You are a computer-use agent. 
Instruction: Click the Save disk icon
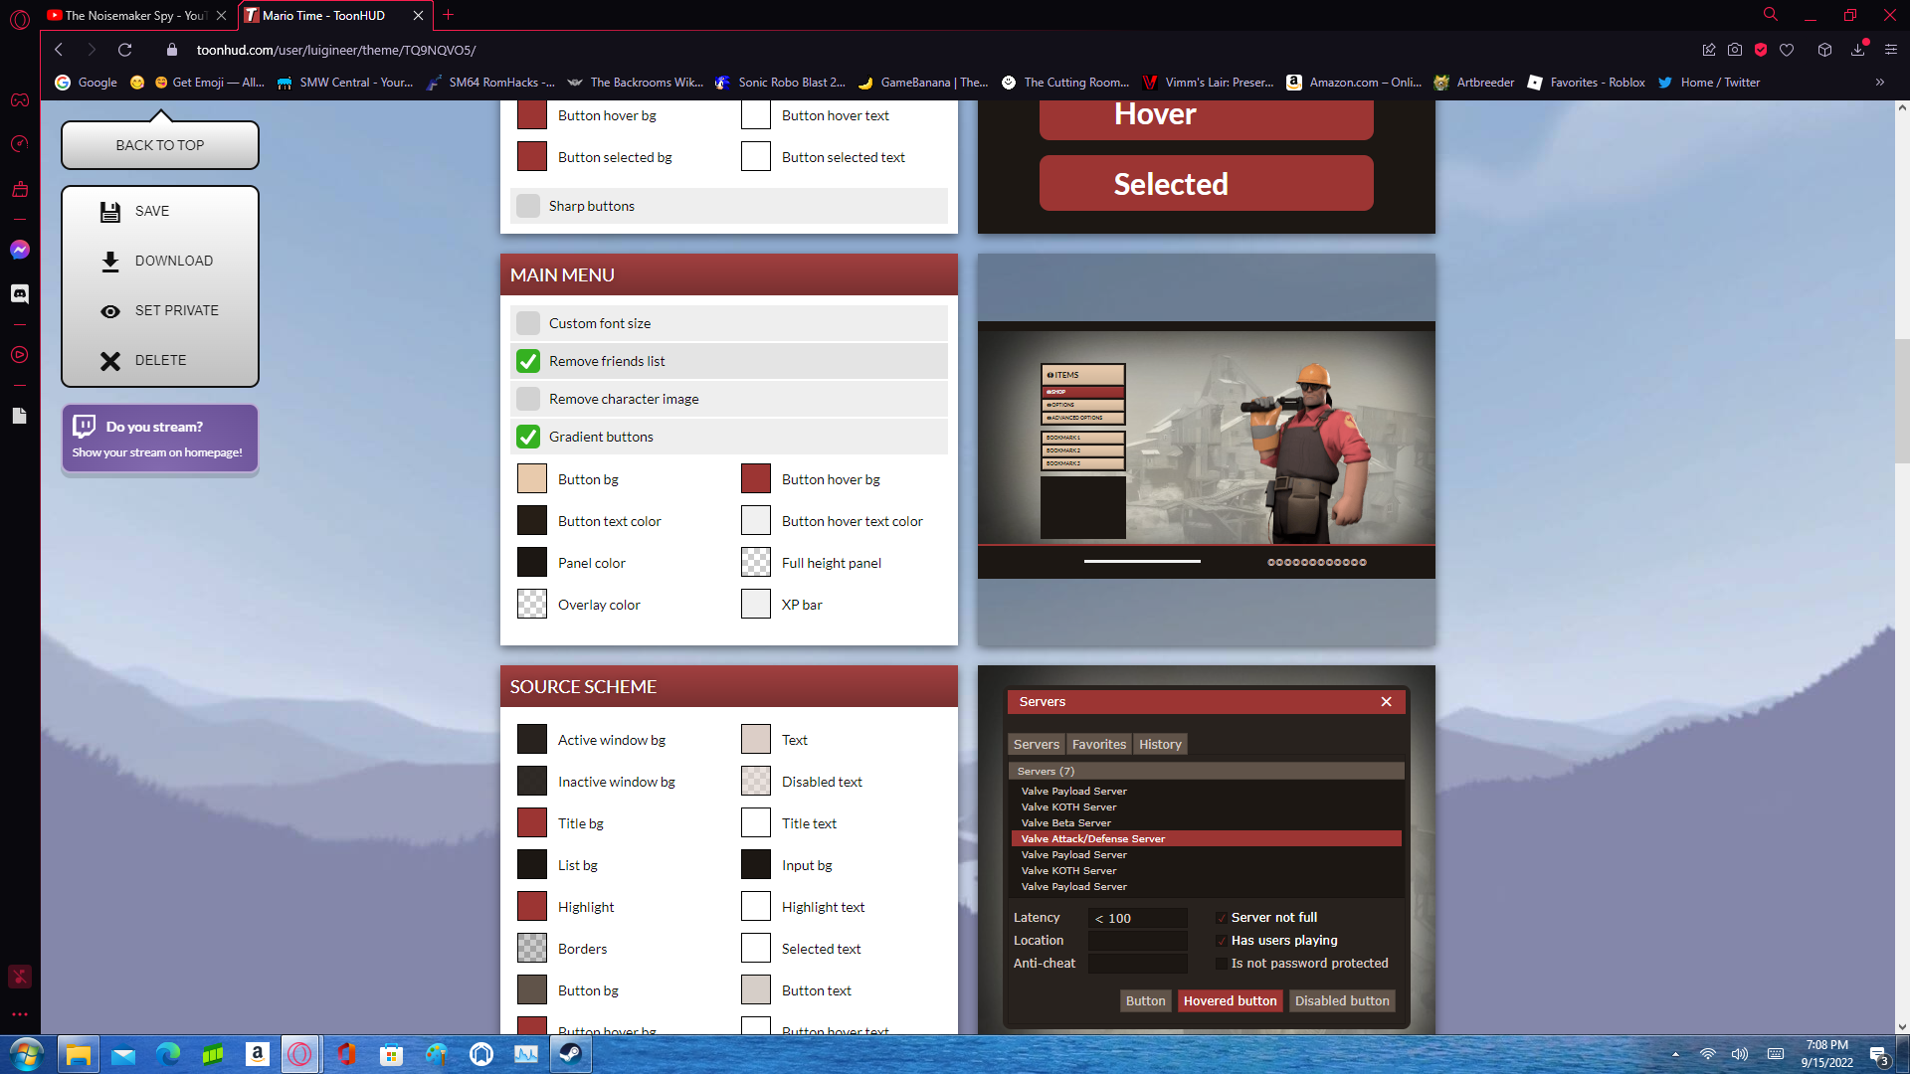(110, 211)
